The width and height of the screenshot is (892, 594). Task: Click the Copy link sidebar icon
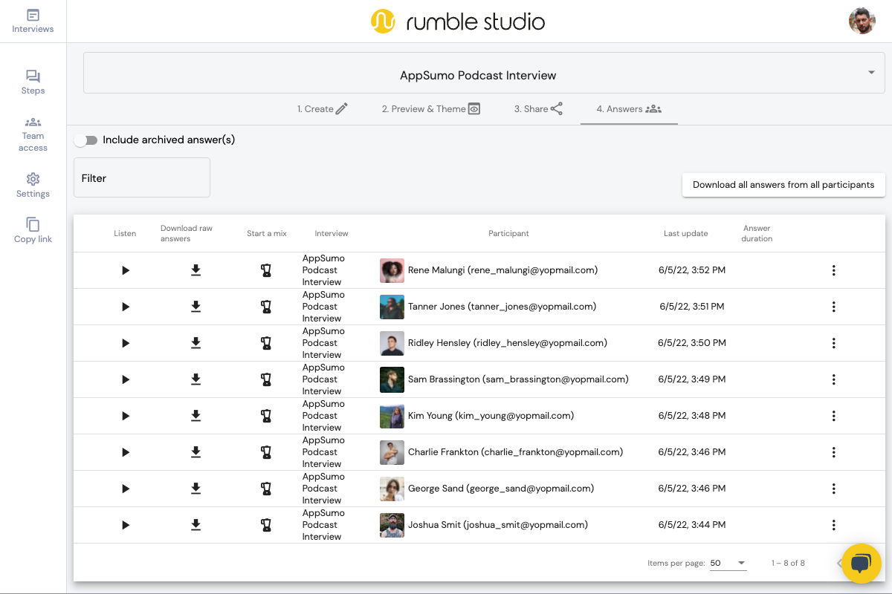(33, 230)
